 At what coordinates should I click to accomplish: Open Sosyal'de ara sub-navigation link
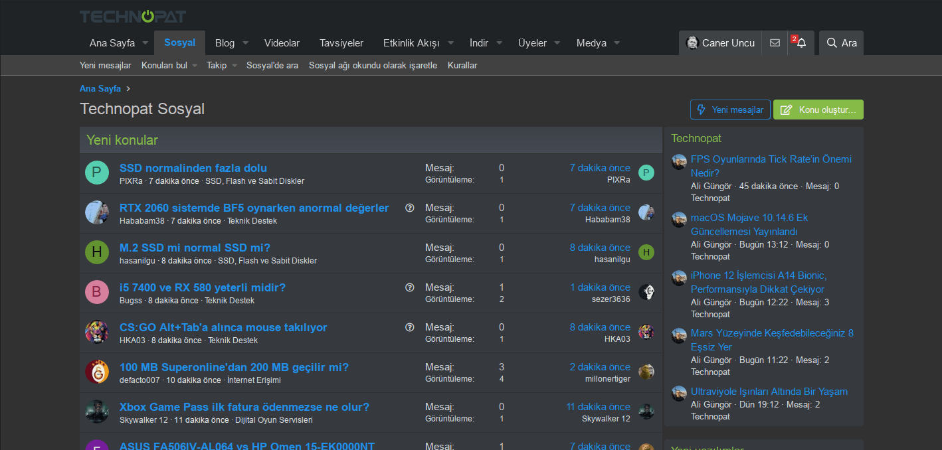(272, 65)
